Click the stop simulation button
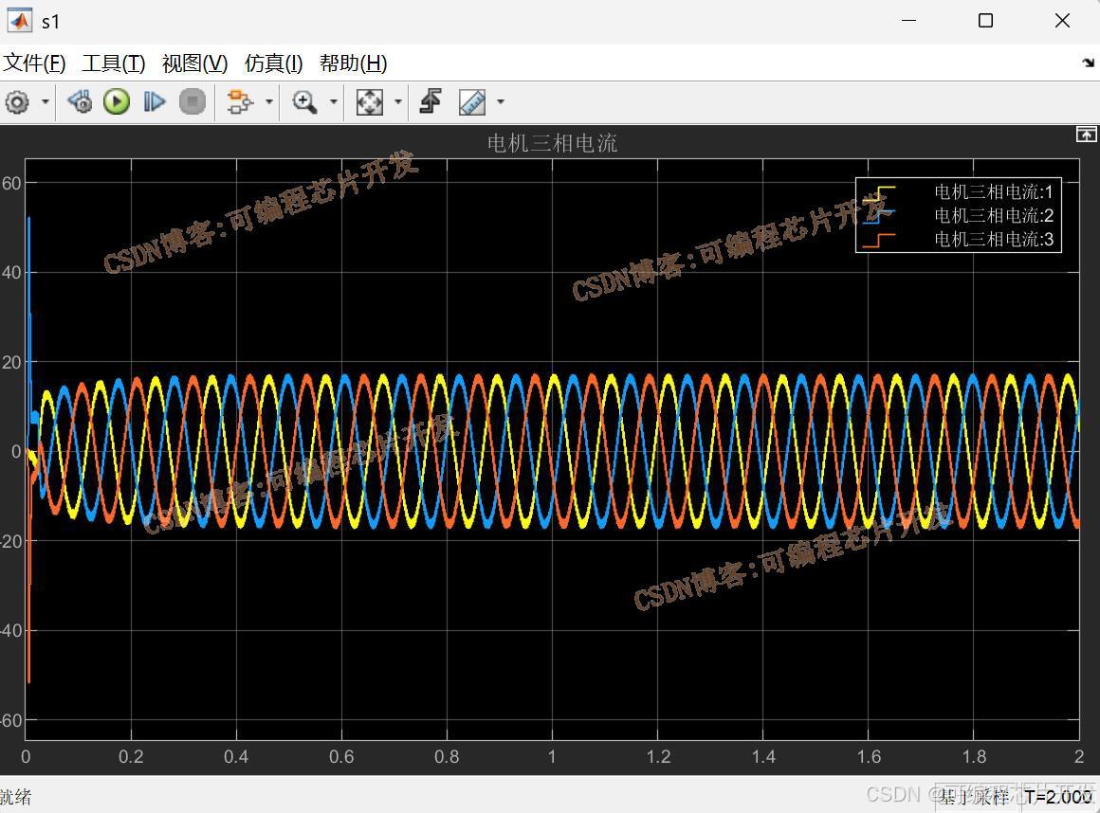Image resolution: width=1100 pixels, height=813 pixels. (x=192, y=102)
